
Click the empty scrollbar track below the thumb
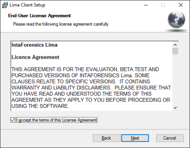[x=175, y=79]
